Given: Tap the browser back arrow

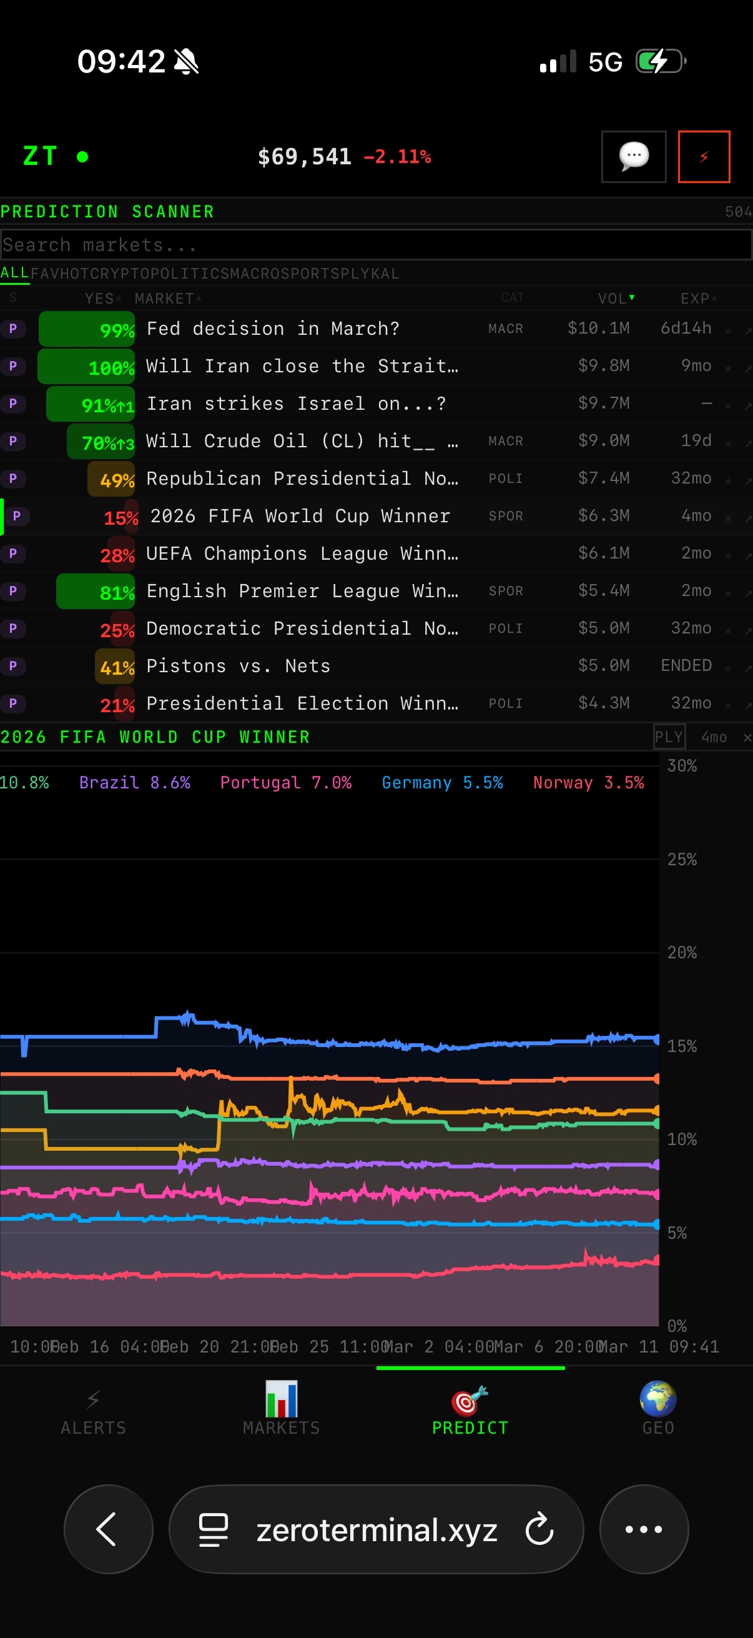Looking at the screenshot, I should coord(108,1529).
